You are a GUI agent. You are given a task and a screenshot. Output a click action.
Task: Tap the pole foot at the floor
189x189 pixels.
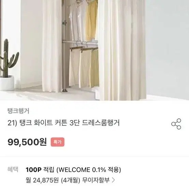65,90
